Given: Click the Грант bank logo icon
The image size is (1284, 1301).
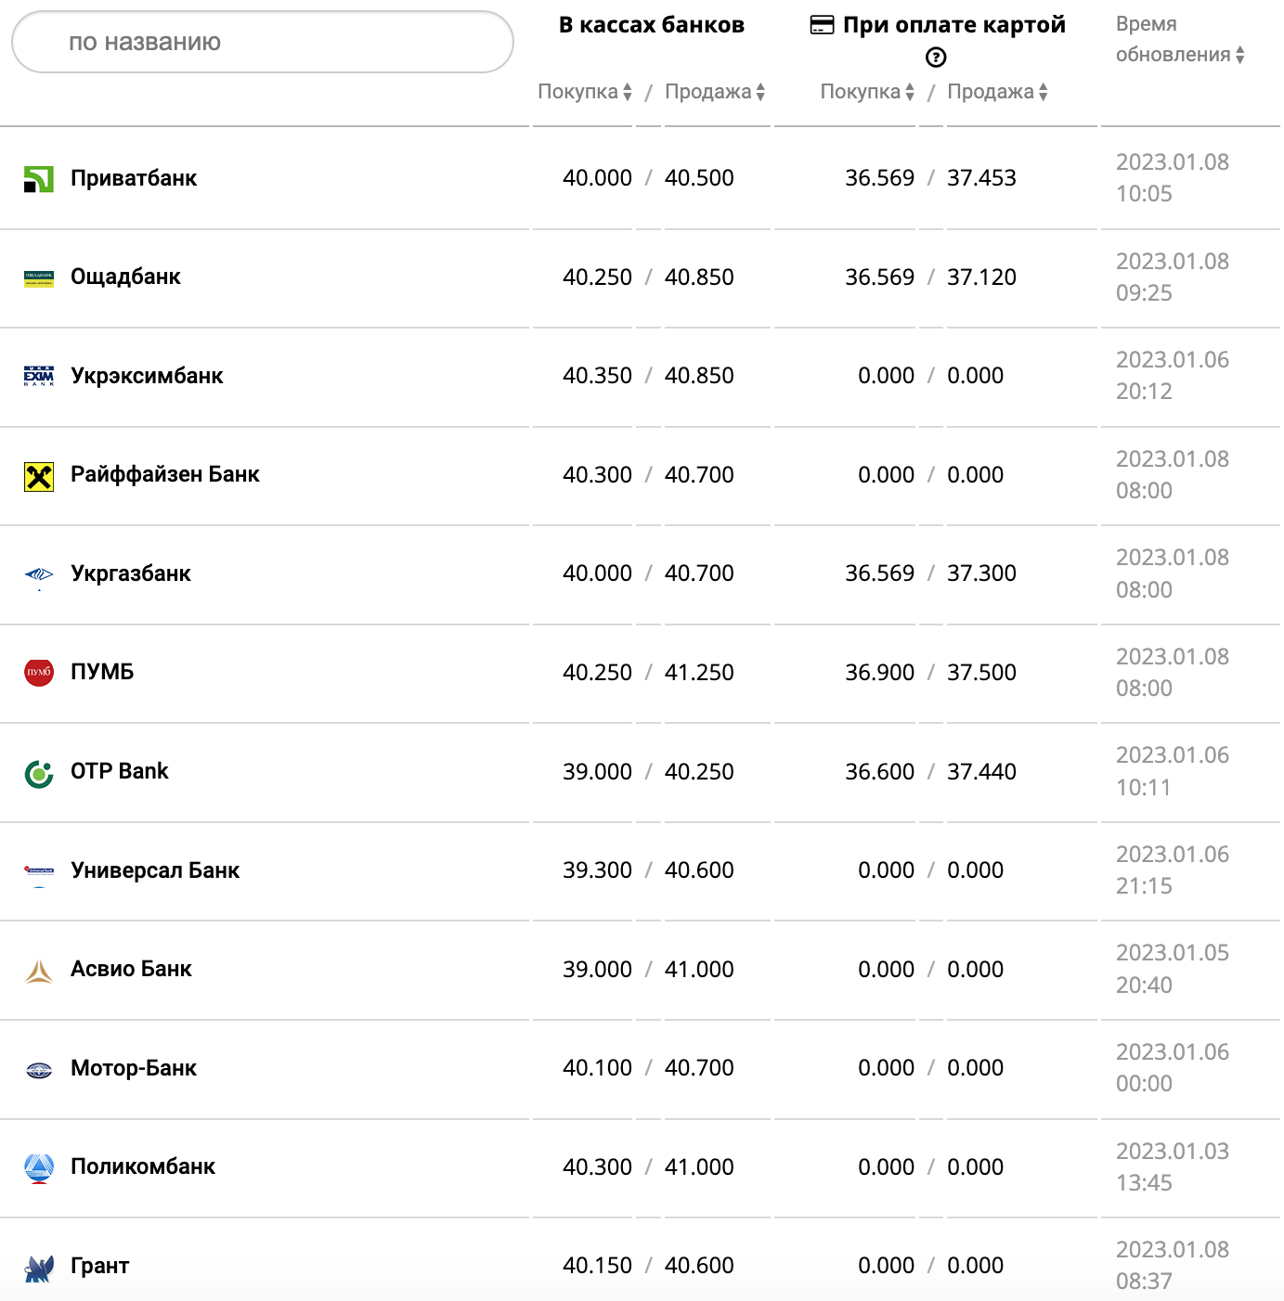Looking at the screenshot, I should [x=39, y=1268].
